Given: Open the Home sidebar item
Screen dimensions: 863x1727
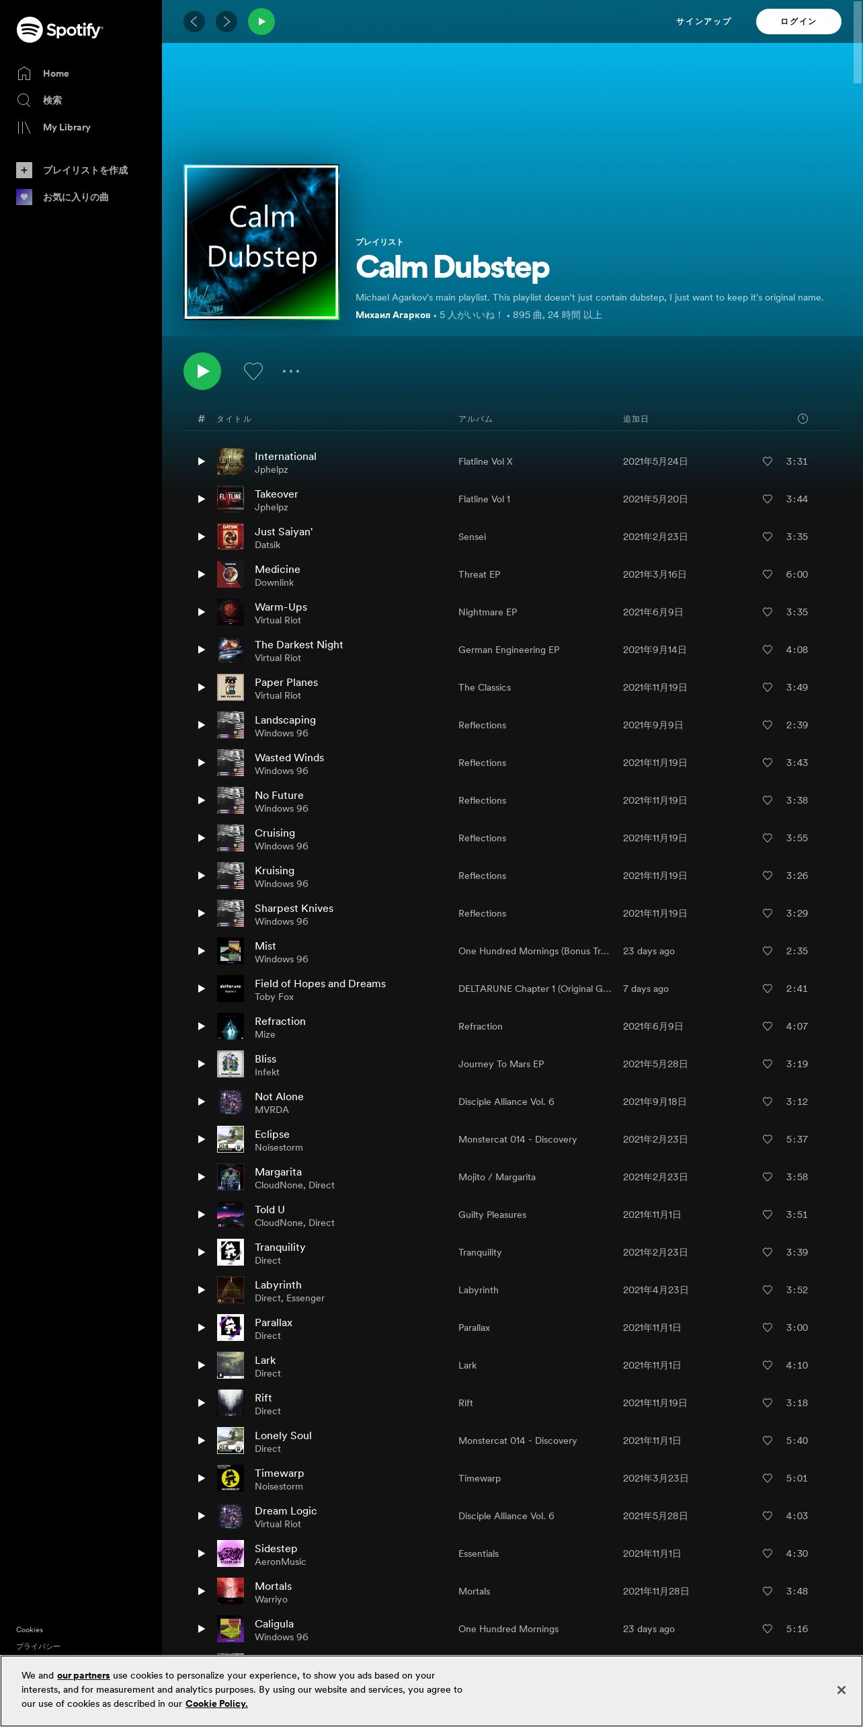Looking at the screenshot, I should [x=43, y=73].
